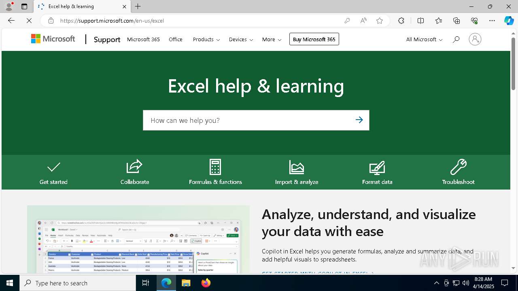
Task: Click the page vertical scrollbar thumb
Action: click(513, 65)
